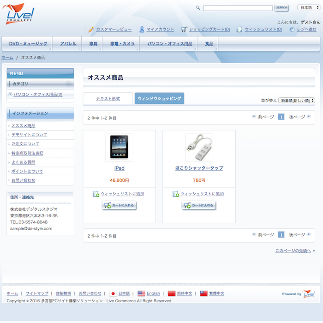Collapse the カテゴリ section in sidebar
The height and width of the screenshot is (323, 323).
click(x=68, y=84)
